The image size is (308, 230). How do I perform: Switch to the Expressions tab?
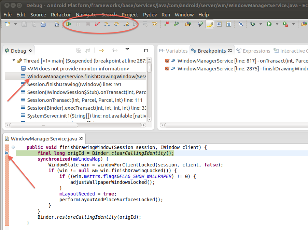pyautogui.click(x=253, y=51)
